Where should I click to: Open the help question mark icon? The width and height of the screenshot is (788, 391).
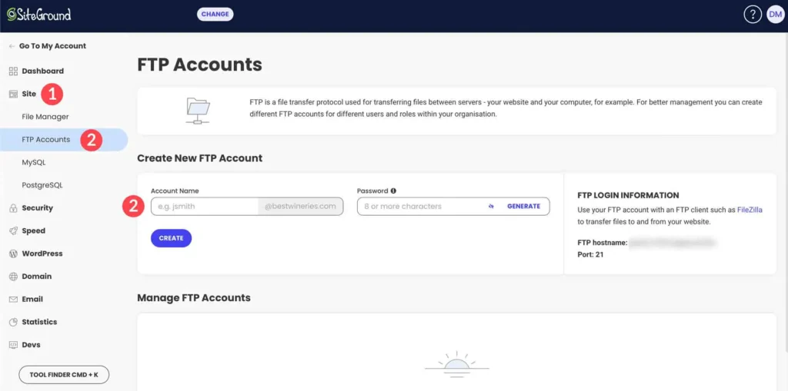click(753, 15)
